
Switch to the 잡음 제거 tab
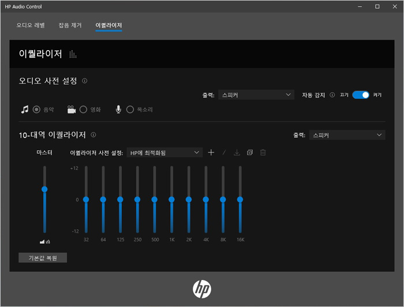pos(70,25)
